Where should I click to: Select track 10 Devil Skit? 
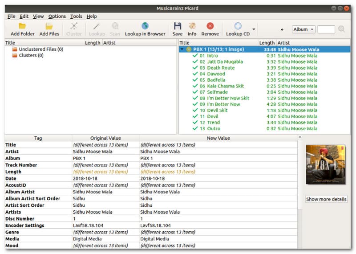pos(264,110)
